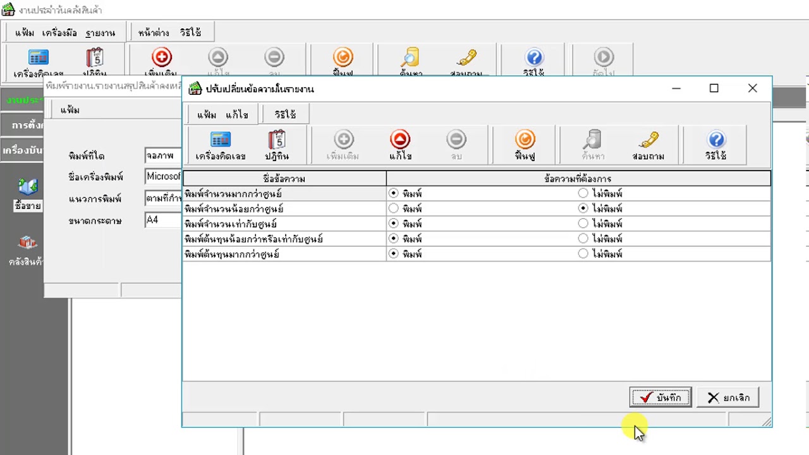Click greyed up-arrow edit icon in main toolbar
This screenshot has width=809, height=455.
click(x=218, y=58)
